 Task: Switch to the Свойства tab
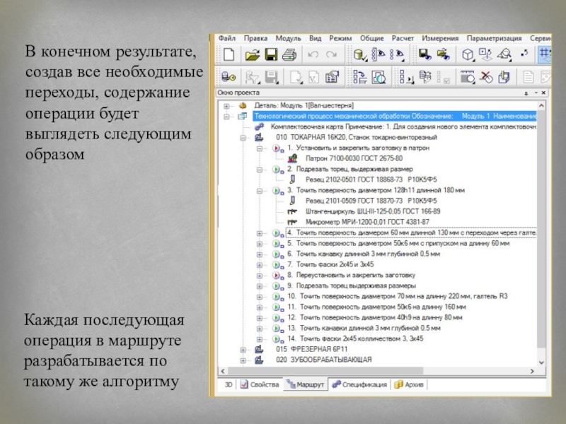(260, 385)
